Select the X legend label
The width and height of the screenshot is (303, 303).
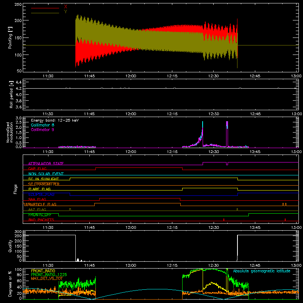click(x=66, y=7)
